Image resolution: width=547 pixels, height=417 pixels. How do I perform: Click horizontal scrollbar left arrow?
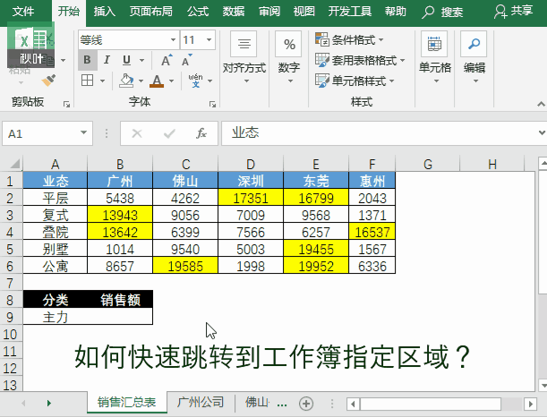coord(353,404)
